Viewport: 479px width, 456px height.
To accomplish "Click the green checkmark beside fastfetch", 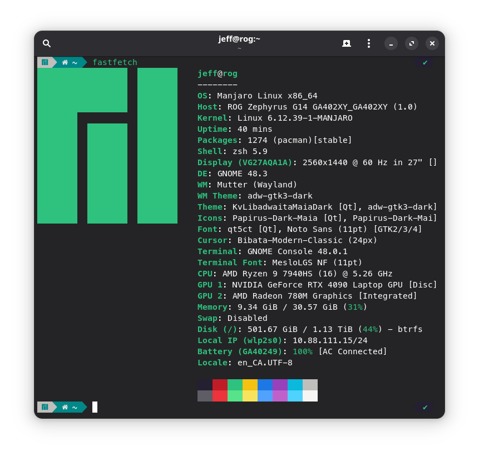I will tap(425, 63).
